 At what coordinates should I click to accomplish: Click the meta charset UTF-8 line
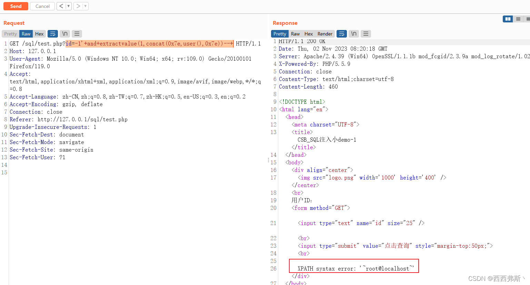[x=326, y=124]
